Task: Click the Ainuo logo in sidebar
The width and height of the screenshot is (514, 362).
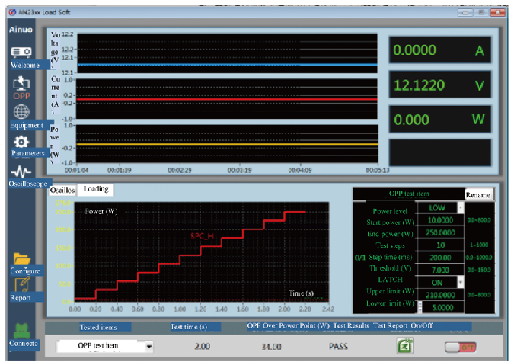Action: [x=21, y=30]
